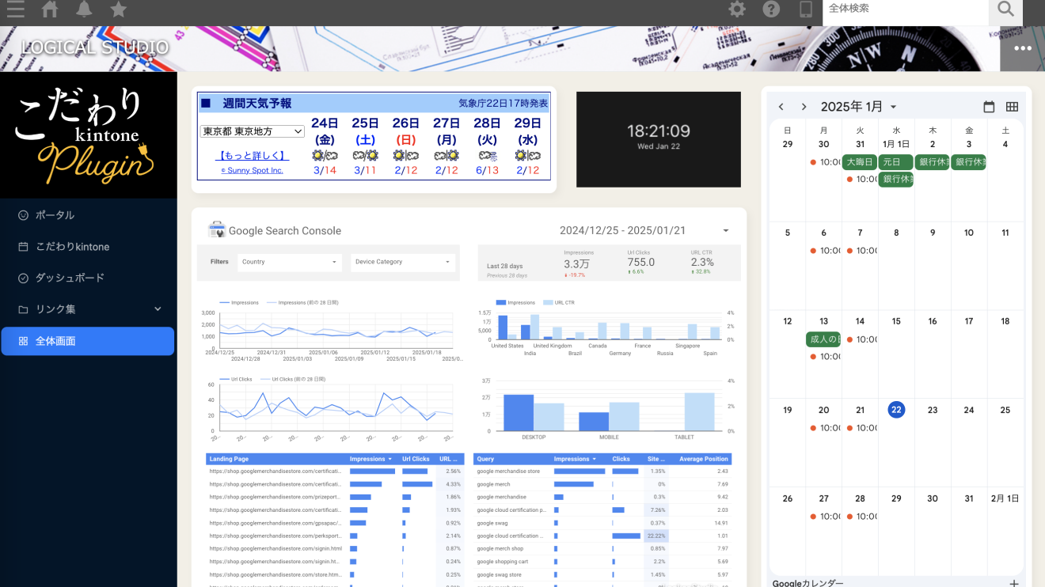Open bookmarks via the star icon
Viewport: 1045px width, 587px height.
pyautogui.click(x=118, y=9)
